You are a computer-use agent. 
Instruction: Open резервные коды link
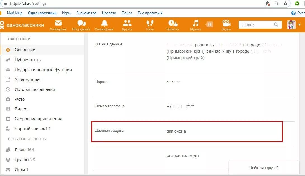[x=183, y=156]
